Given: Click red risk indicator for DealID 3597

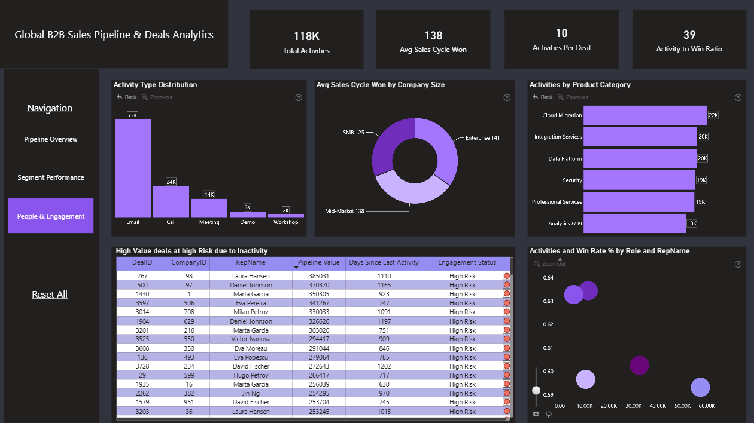Looking at the screenshot, I should point(507,303).
